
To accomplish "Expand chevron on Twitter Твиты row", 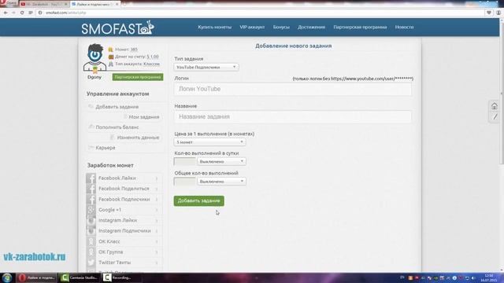I will [x=157, y=263].
